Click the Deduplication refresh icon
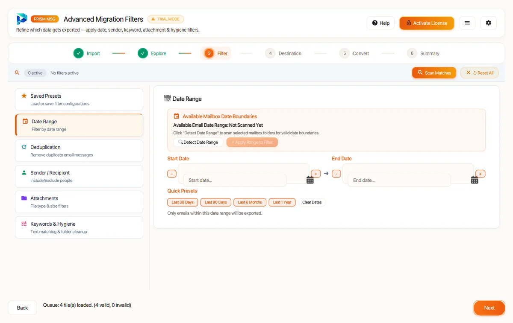This screenshot has width=513, height=323. pyautogui.click(x=24, y=147)
